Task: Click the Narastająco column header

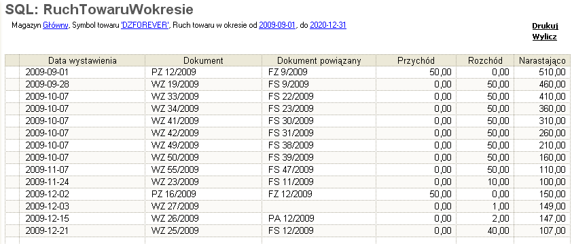Action: pyautogui.click(x=542, y=60)
